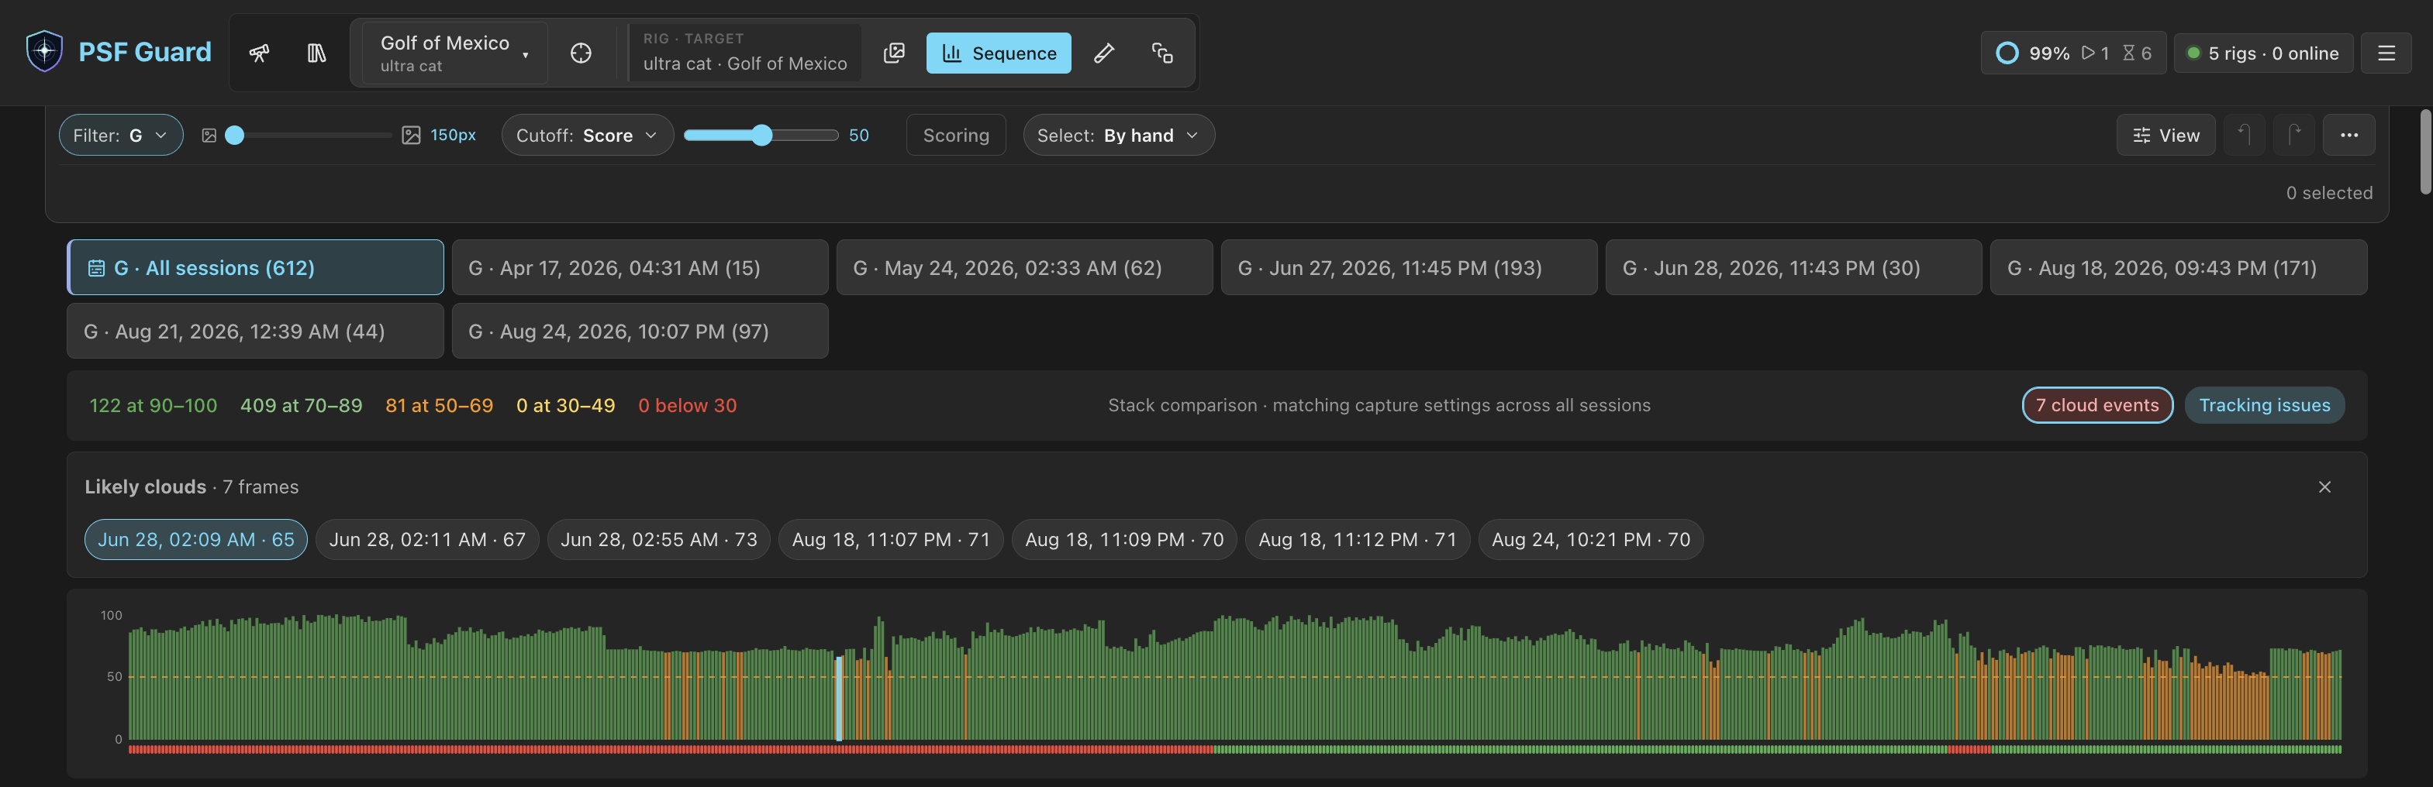Screen dimensions: 2433x787
Task: Click the cutoff score slider handle
Action: click(x=762, y=136)
